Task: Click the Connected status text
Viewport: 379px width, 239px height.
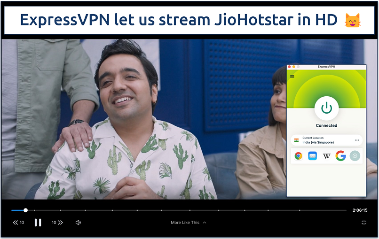Action: (326, 126)
